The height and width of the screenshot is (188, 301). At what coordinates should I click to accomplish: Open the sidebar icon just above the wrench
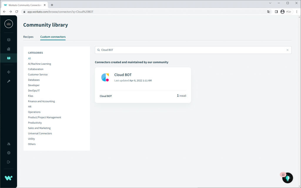(x=9, y=72)
